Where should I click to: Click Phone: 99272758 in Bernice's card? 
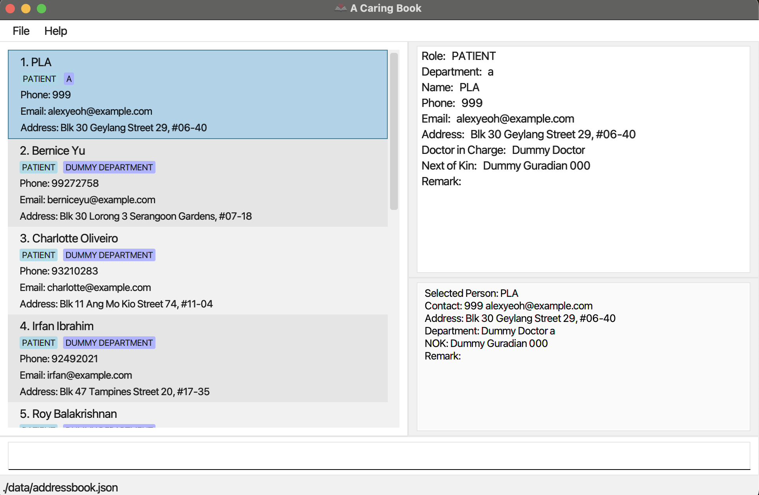pos(59,183)
